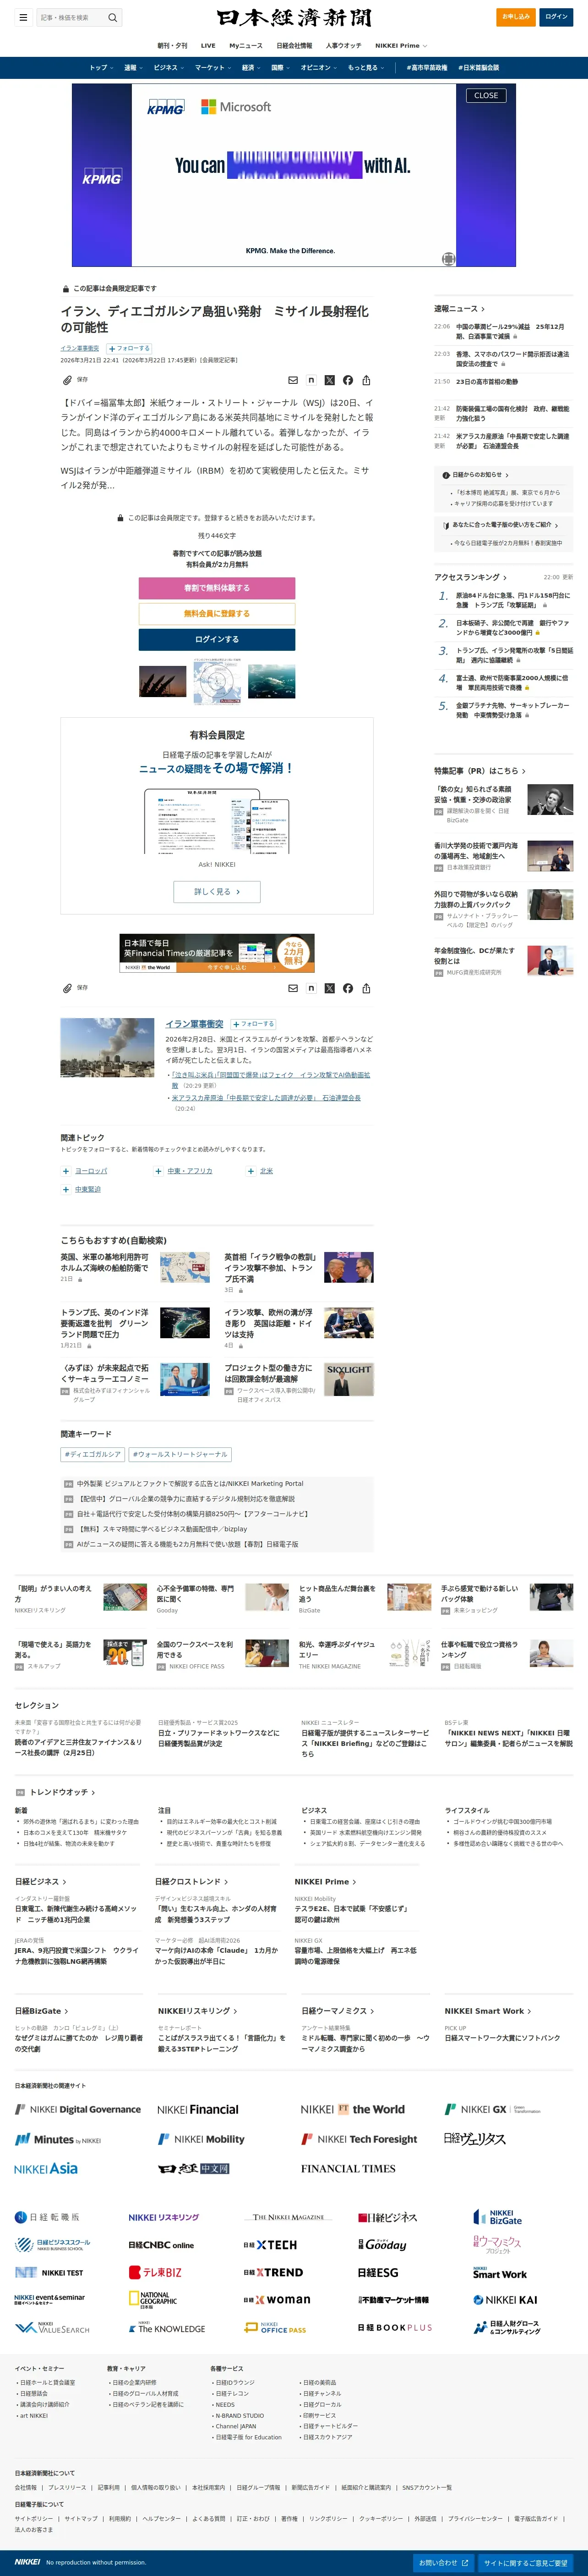Open the NIKKEI Digital Governance logo
The height and width of the screenshot is (2576, 588).
(78, 2110)
